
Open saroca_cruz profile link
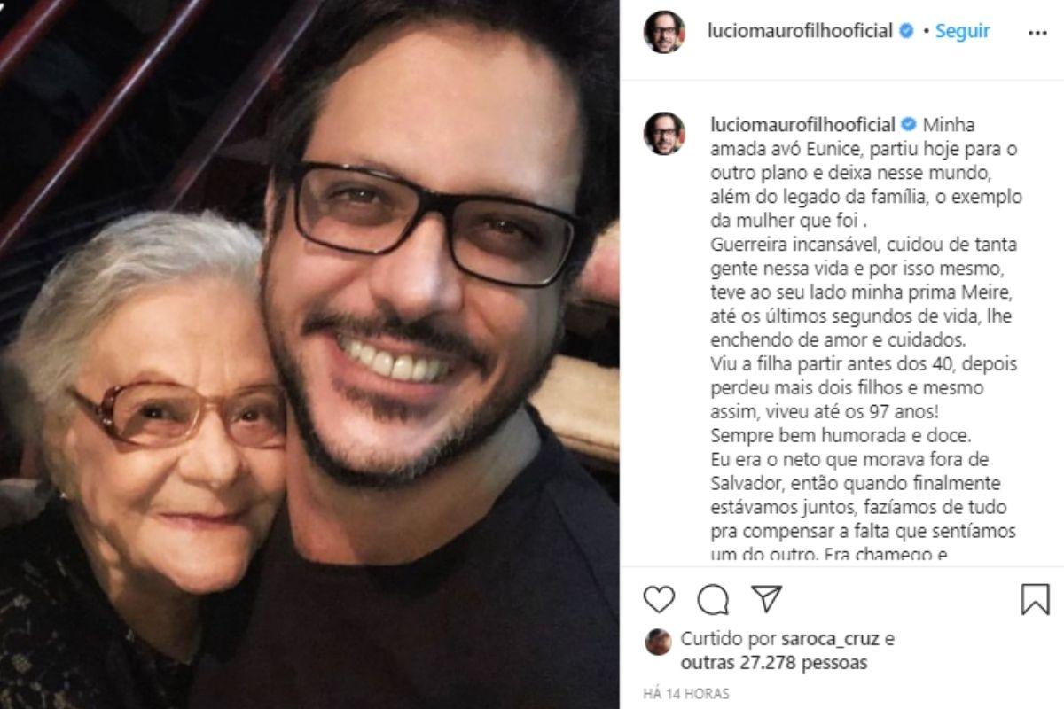831,639
